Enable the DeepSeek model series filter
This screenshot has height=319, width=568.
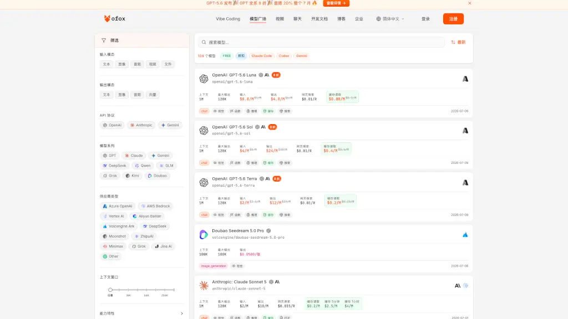114,166
